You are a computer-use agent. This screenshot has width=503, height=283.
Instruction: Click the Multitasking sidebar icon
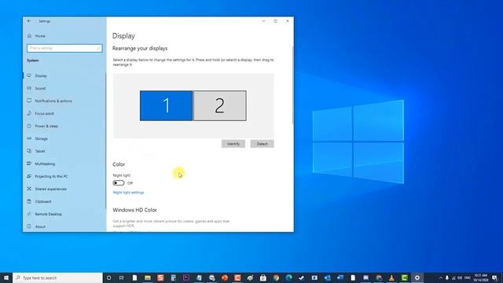(29, 164)
